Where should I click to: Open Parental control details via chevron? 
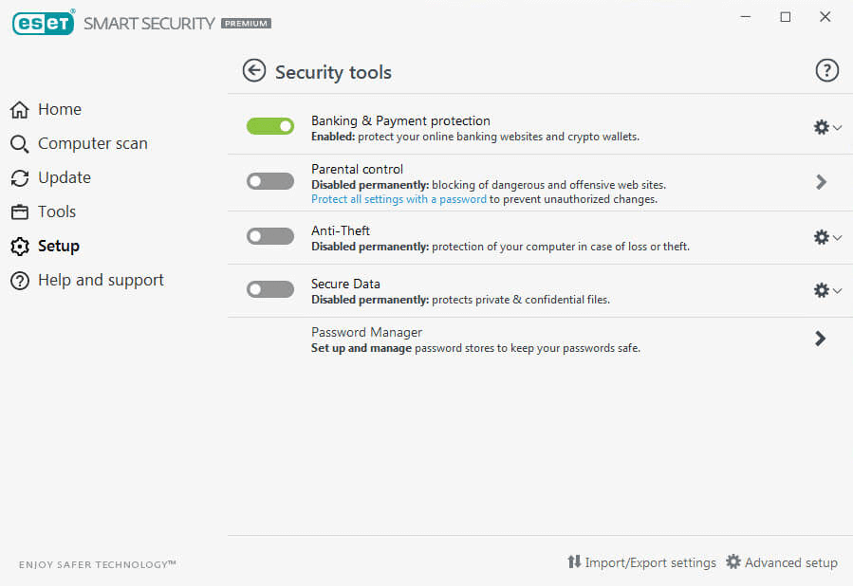(820, 181)
